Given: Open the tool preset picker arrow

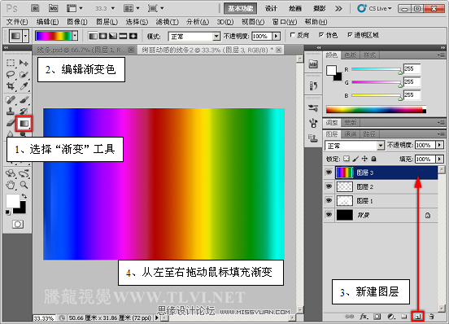Looking at the screenshot, I should [x=26, y=36].
